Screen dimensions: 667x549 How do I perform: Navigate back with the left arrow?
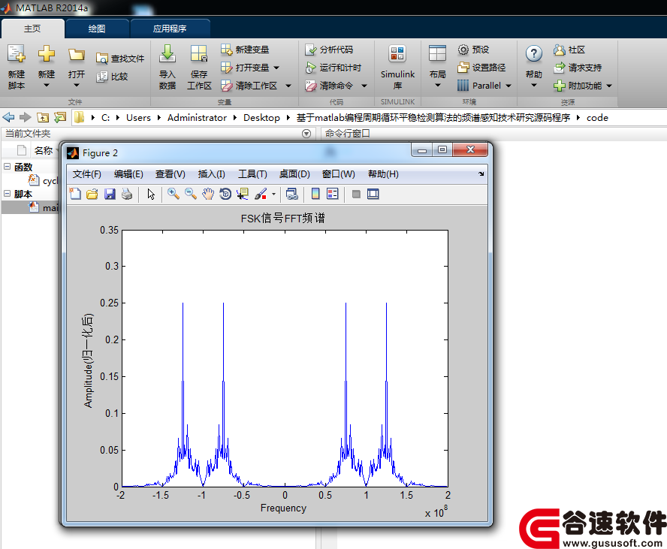click(x=8, y=117)
